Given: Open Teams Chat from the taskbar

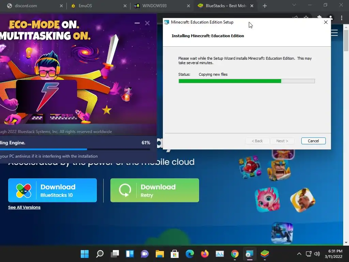Looking at the screenshot, I should tap(145, 254).
